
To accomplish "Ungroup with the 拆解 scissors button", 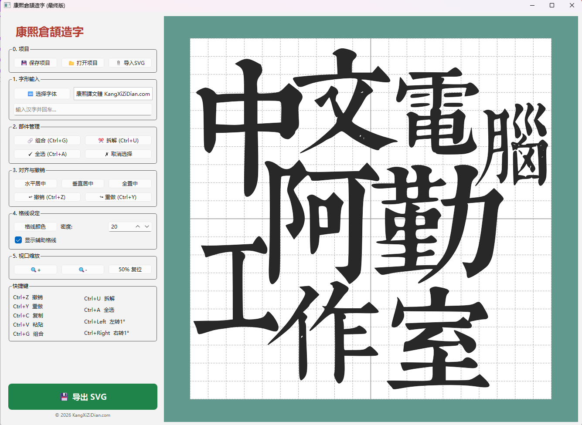I will point(118,141).
